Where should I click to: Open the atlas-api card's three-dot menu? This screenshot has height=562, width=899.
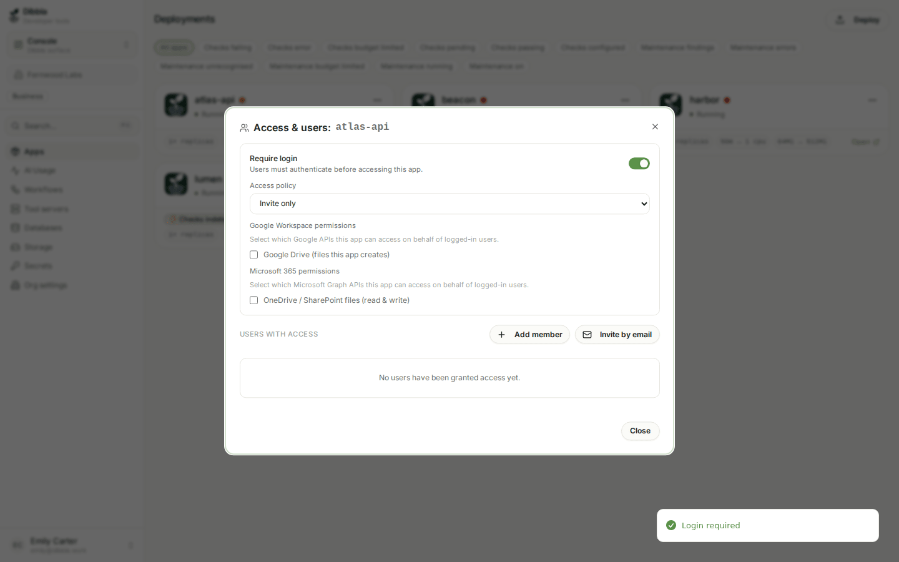point(377,100)
